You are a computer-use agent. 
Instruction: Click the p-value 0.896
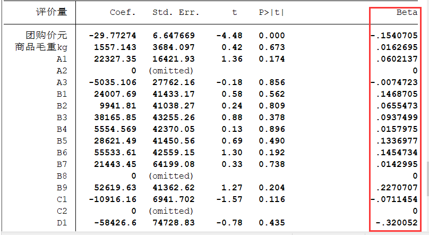272,129
